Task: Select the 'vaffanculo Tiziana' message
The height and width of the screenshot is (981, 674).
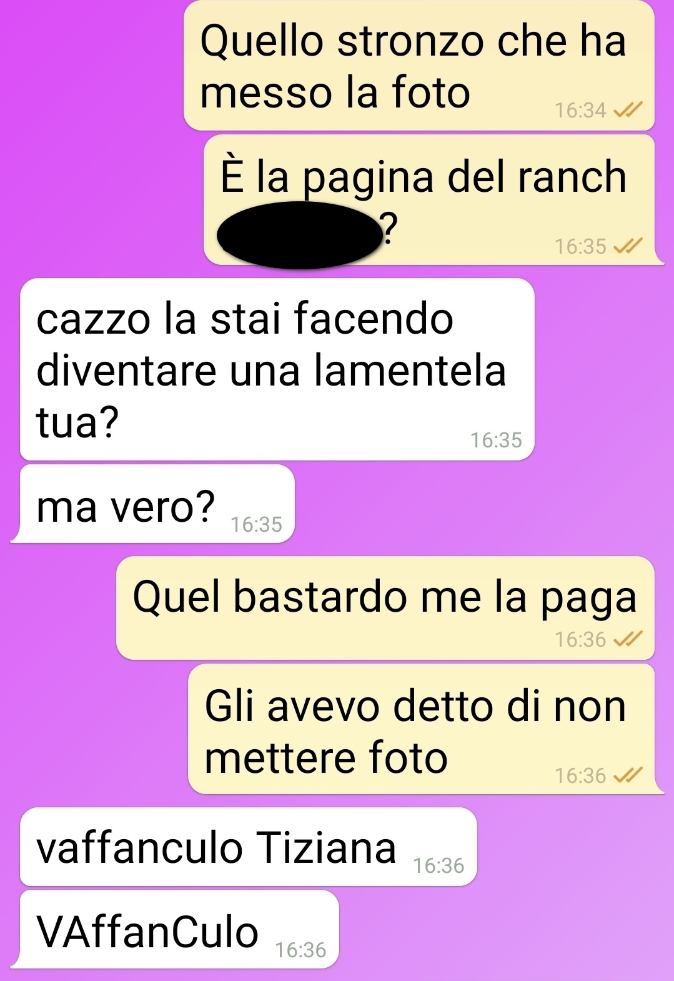Action: 249,847
